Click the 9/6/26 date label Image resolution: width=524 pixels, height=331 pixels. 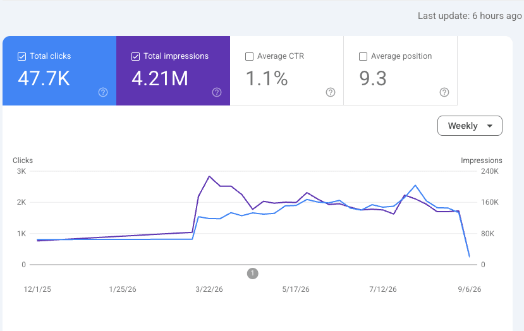(470, 289)
